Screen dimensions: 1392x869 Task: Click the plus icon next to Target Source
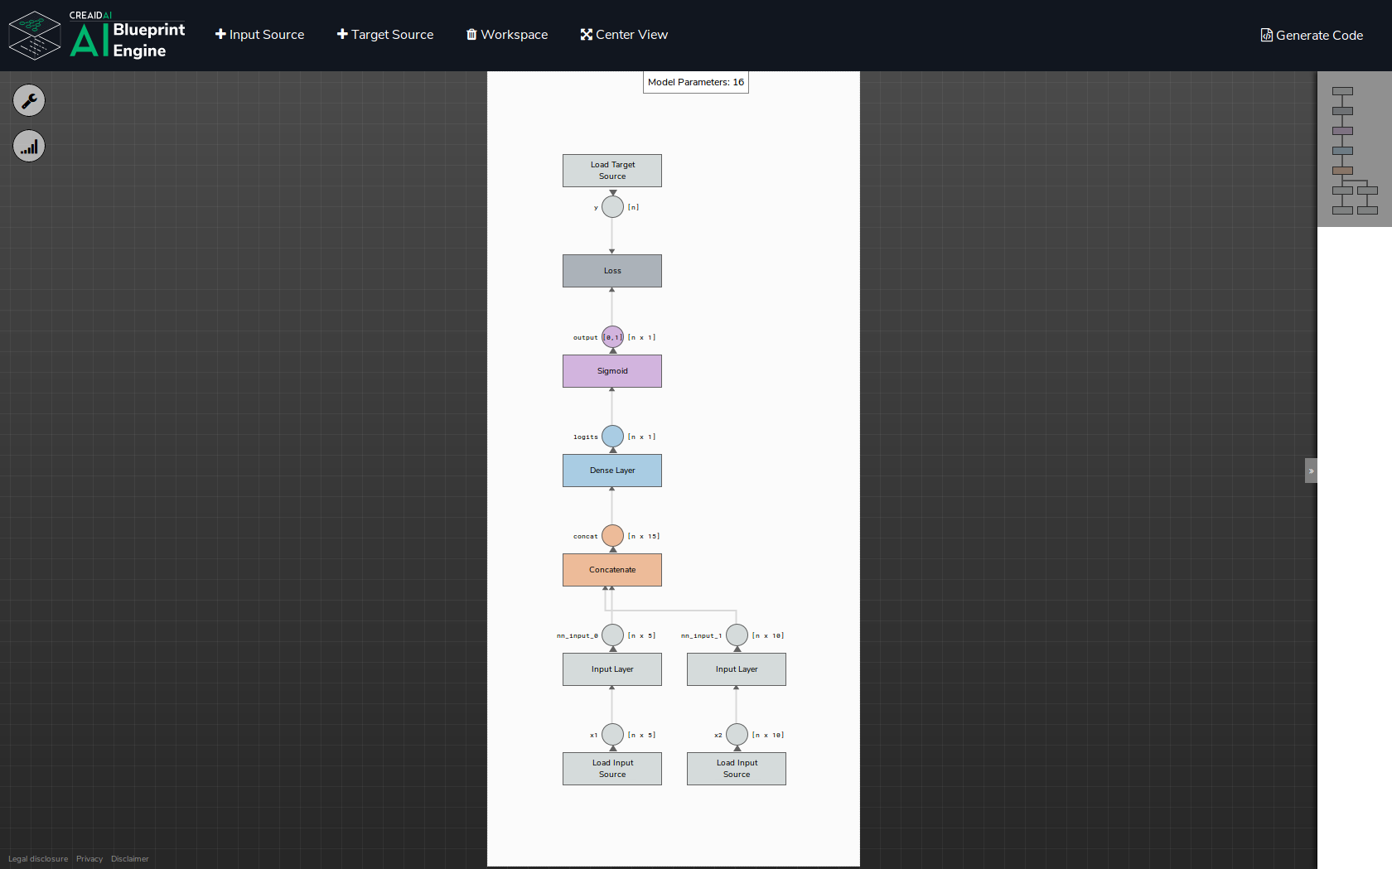pyautogui.click(x=341, y=34)
